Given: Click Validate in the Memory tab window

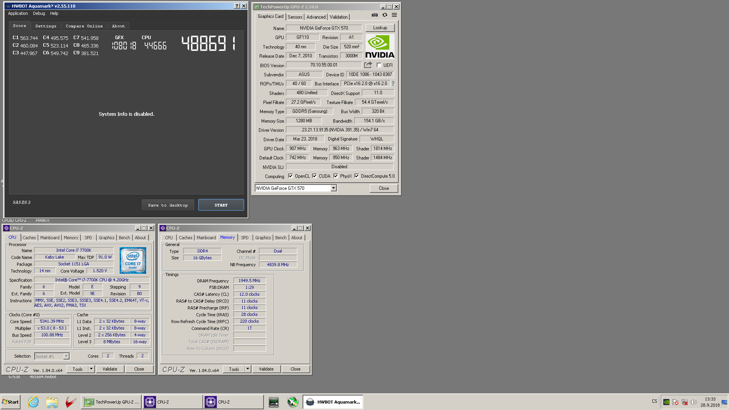Looking at the screenshot, I should (x=266, y=369).
